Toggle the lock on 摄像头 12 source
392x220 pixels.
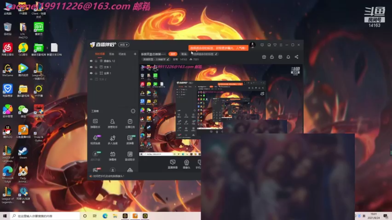[x=96, y=61]
